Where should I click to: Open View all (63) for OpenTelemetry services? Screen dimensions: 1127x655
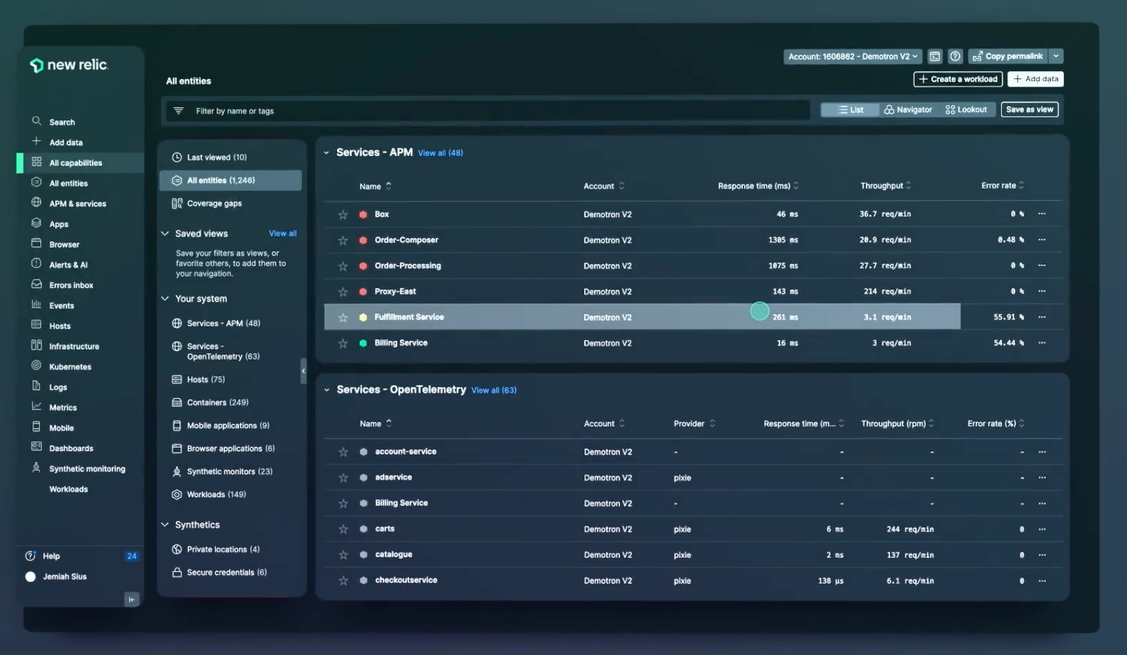coord(494,390)
